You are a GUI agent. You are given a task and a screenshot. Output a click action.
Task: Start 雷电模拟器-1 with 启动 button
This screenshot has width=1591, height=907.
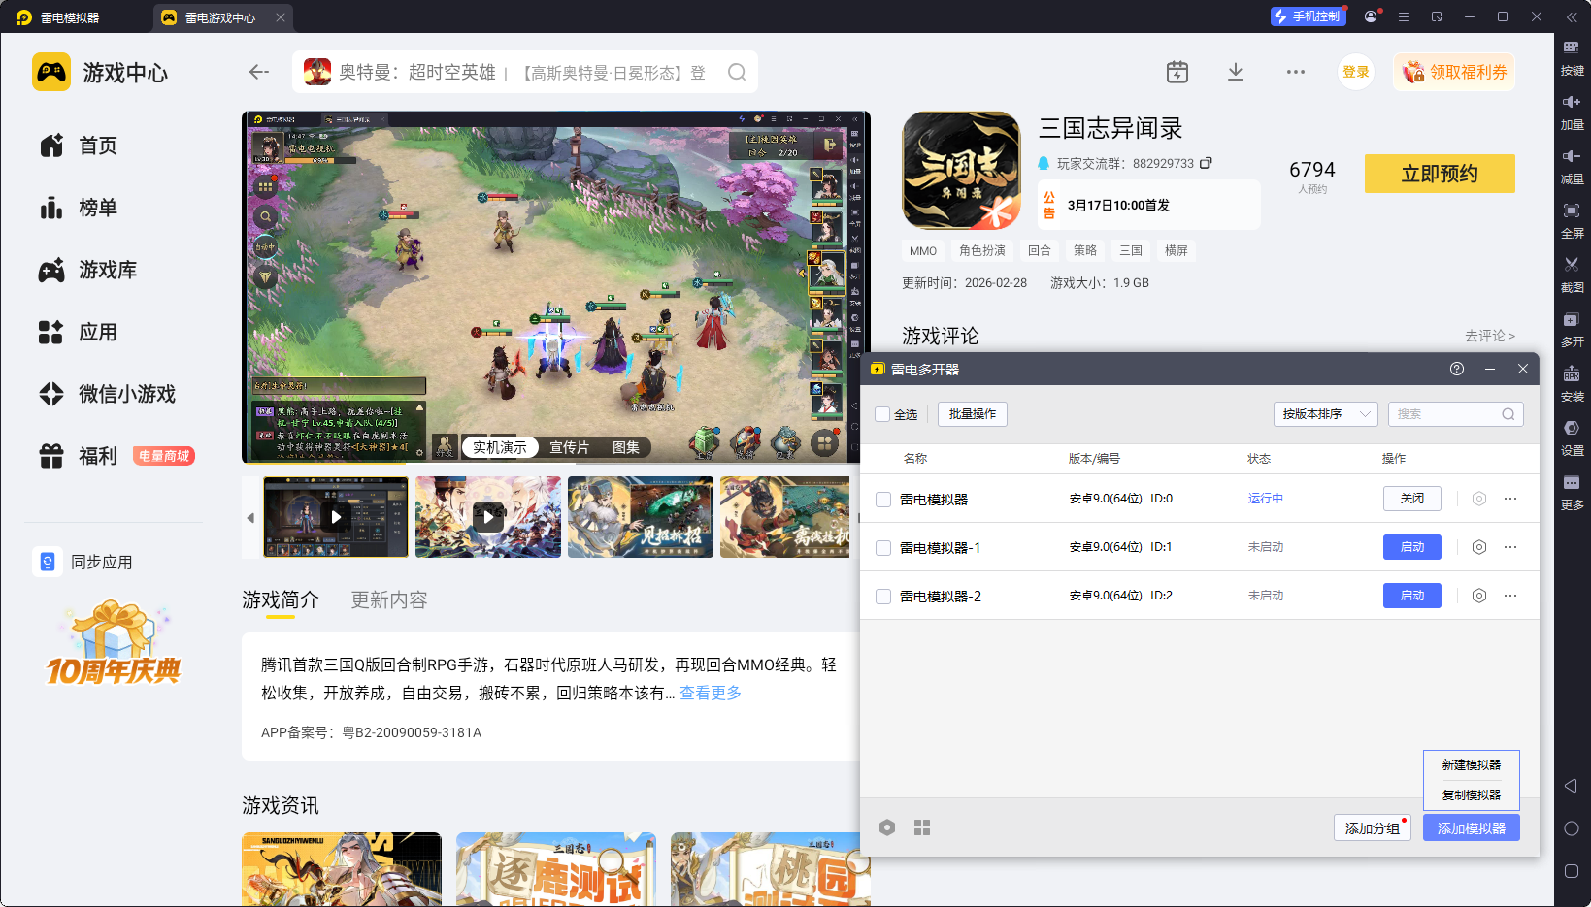[x=1412, y=547]
